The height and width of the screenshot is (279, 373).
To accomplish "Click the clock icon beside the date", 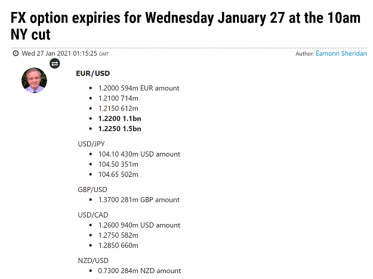I will coord(16,53).
